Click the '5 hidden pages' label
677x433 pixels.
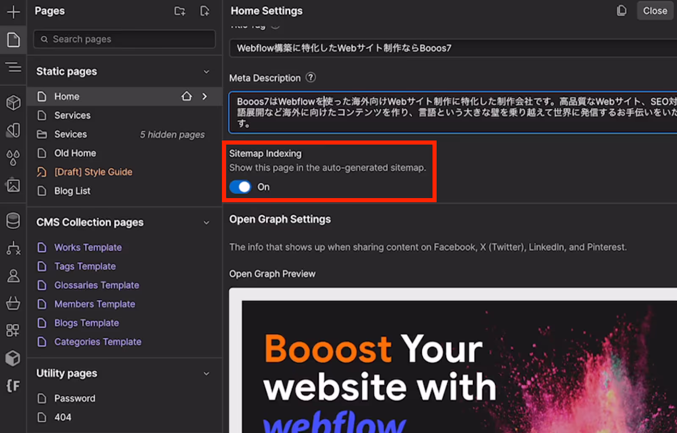tap(172, 134)
